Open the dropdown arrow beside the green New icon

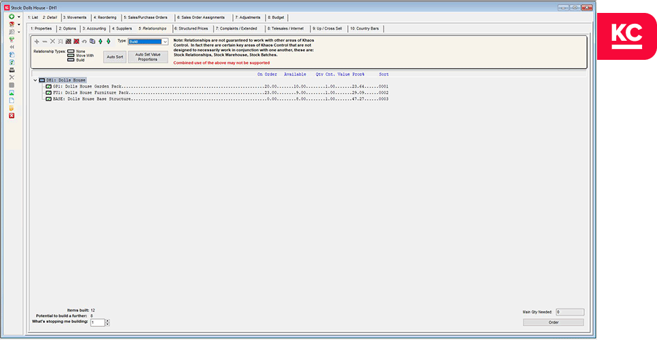19,17
